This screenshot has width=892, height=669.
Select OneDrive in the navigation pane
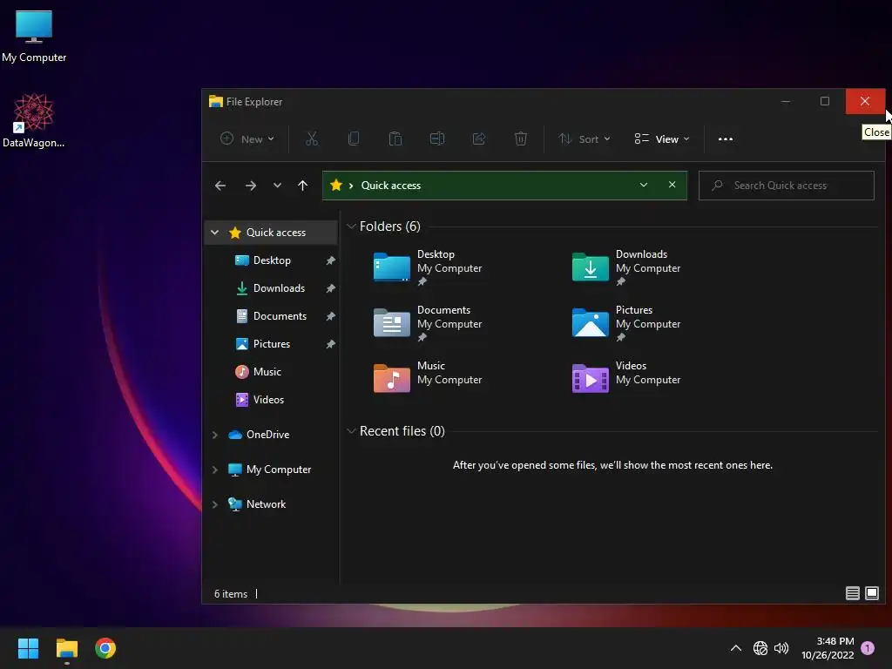[x=267, y=435]
